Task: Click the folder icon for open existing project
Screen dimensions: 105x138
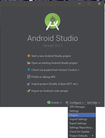Action: point(29,63)
